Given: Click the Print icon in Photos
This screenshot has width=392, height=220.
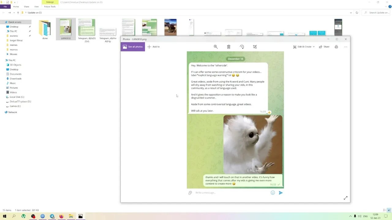Looking at the screenshot, I should pos(336,47).
